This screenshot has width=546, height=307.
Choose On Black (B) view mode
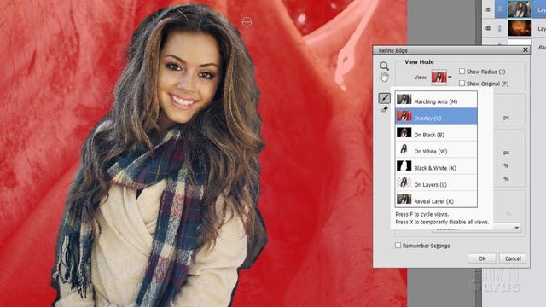click(436, 133)
